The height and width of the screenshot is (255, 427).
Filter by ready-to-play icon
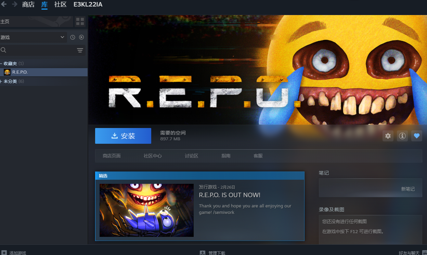point(81,37)
